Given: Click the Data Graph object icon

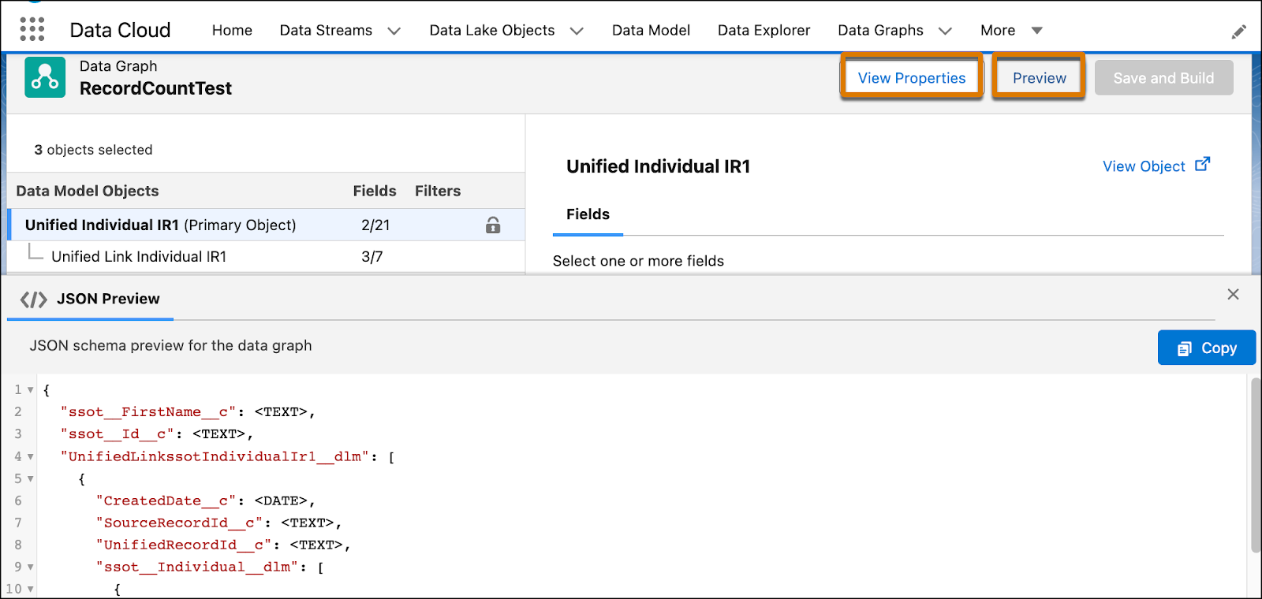Looking at the screenshot, I should pyautogui.click(x=45, y=77).
